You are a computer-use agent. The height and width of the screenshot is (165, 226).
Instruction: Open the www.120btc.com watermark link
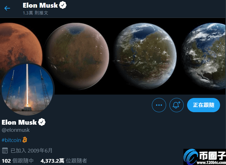[x=211, y=163]
